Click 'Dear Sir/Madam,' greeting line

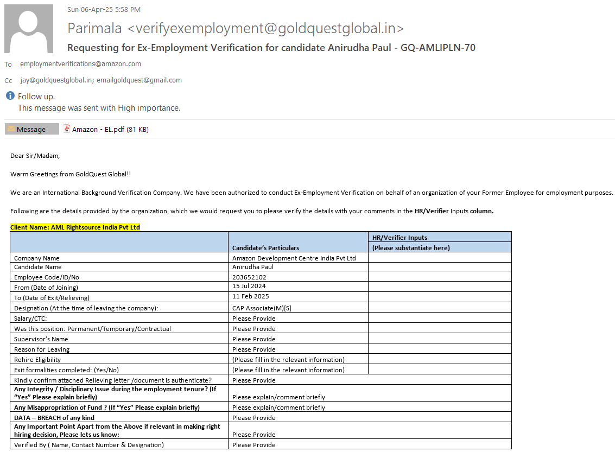tap(35, 156)
